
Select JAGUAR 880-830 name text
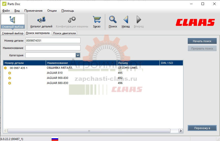[x=57, y=83]
